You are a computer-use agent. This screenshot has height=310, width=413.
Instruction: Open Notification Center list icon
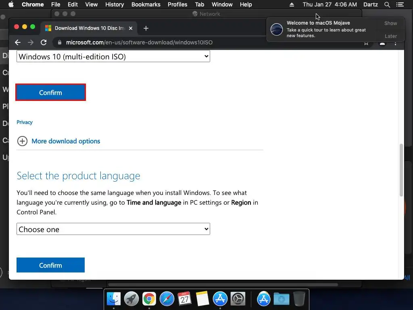coord(400,4)
